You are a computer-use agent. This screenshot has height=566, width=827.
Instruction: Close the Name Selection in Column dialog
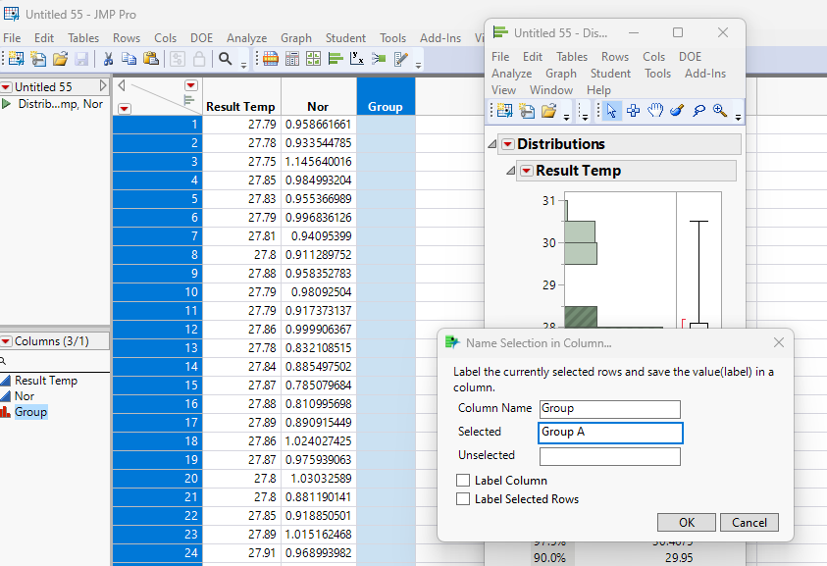(x=779, y=343)
